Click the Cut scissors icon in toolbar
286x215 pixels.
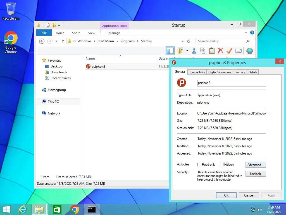click(194, 51)
